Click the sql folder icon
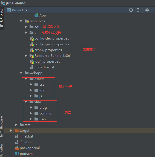The width and height of the screenshot is (155, 157). click(x=31, y=27)
